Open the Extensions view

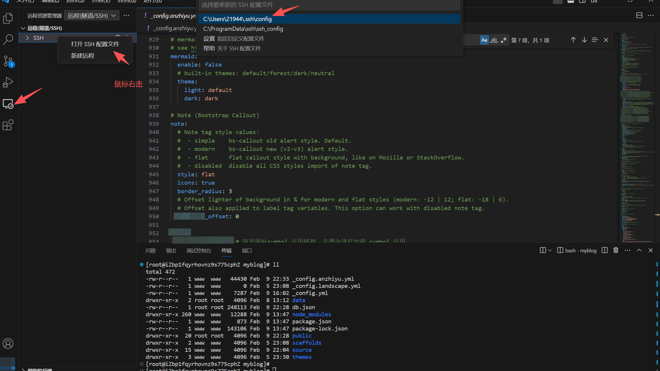[8, 125]
